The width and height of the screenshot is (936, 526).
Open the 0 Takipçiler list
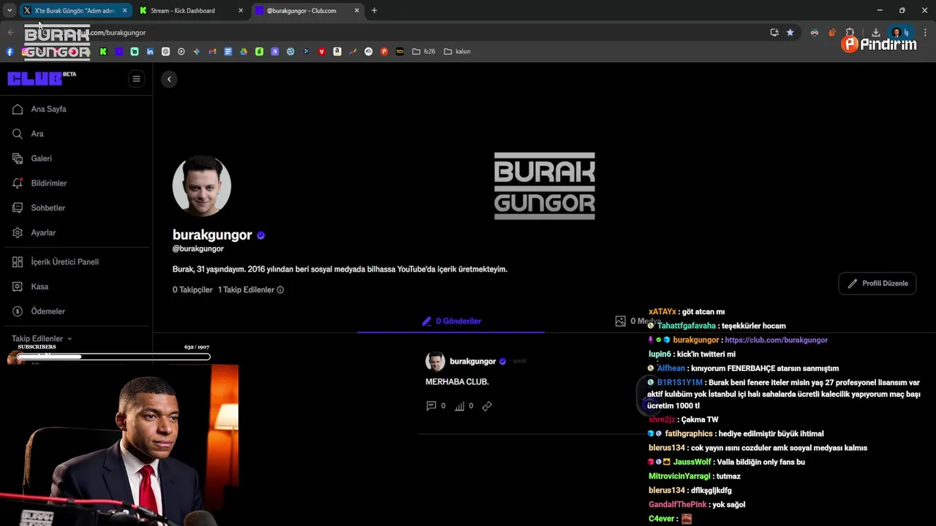click(x=192, y=290)
